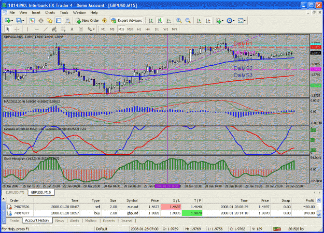Switch chart to bar chart icon
The height and width of the screenshot is (233, 324).
(x=151, y=21)
